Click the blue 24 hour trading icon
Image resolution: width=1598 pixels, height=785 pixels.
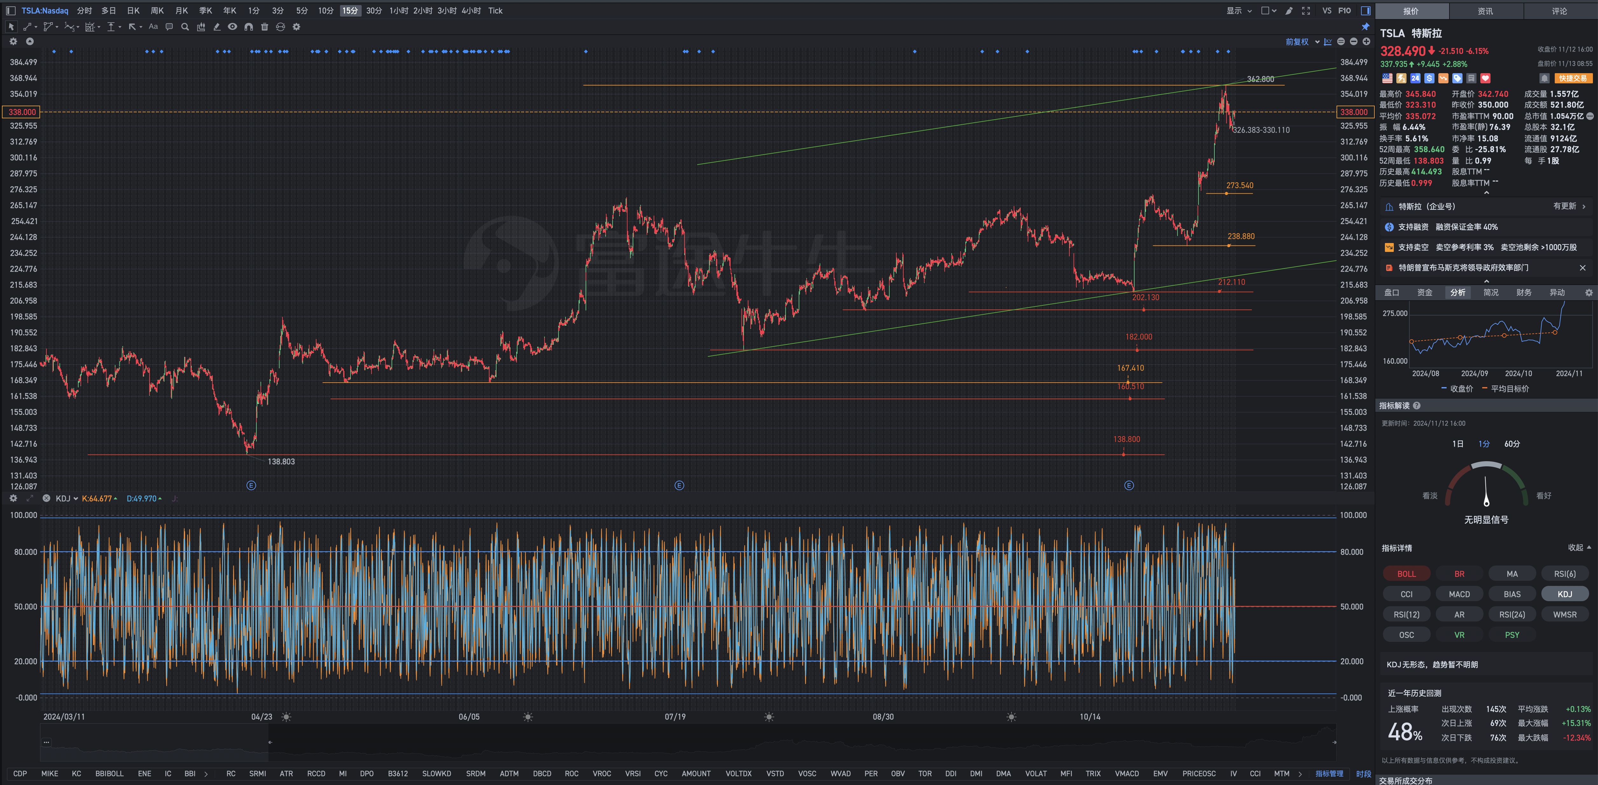coord(1415,78)
